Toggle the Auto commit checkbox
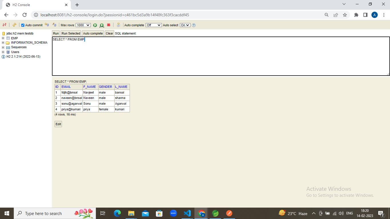 tap(23, 25)
